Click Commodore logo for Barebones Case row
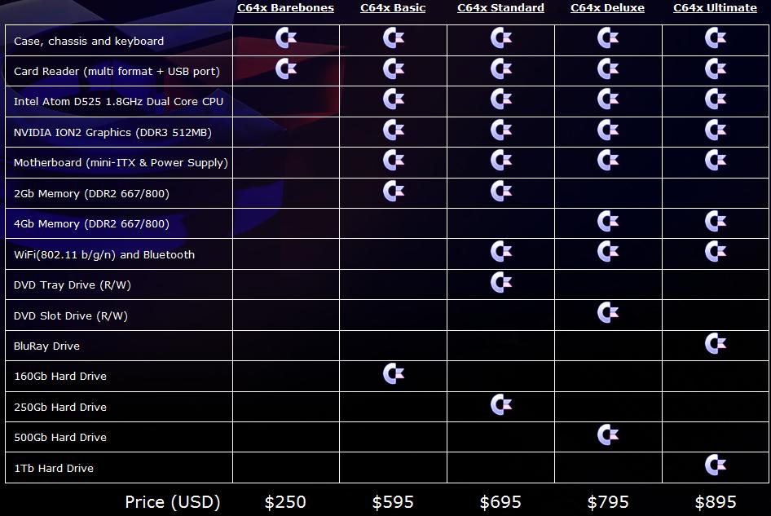This screenshot has height=516, width=771. tap(286, 39)
